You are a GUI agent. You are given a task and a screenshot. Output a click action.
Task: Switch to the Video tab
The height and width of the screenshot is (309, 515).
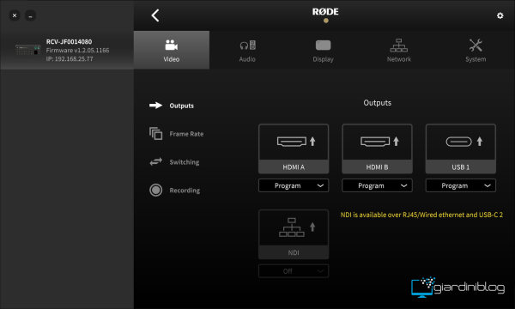(172, 50)
